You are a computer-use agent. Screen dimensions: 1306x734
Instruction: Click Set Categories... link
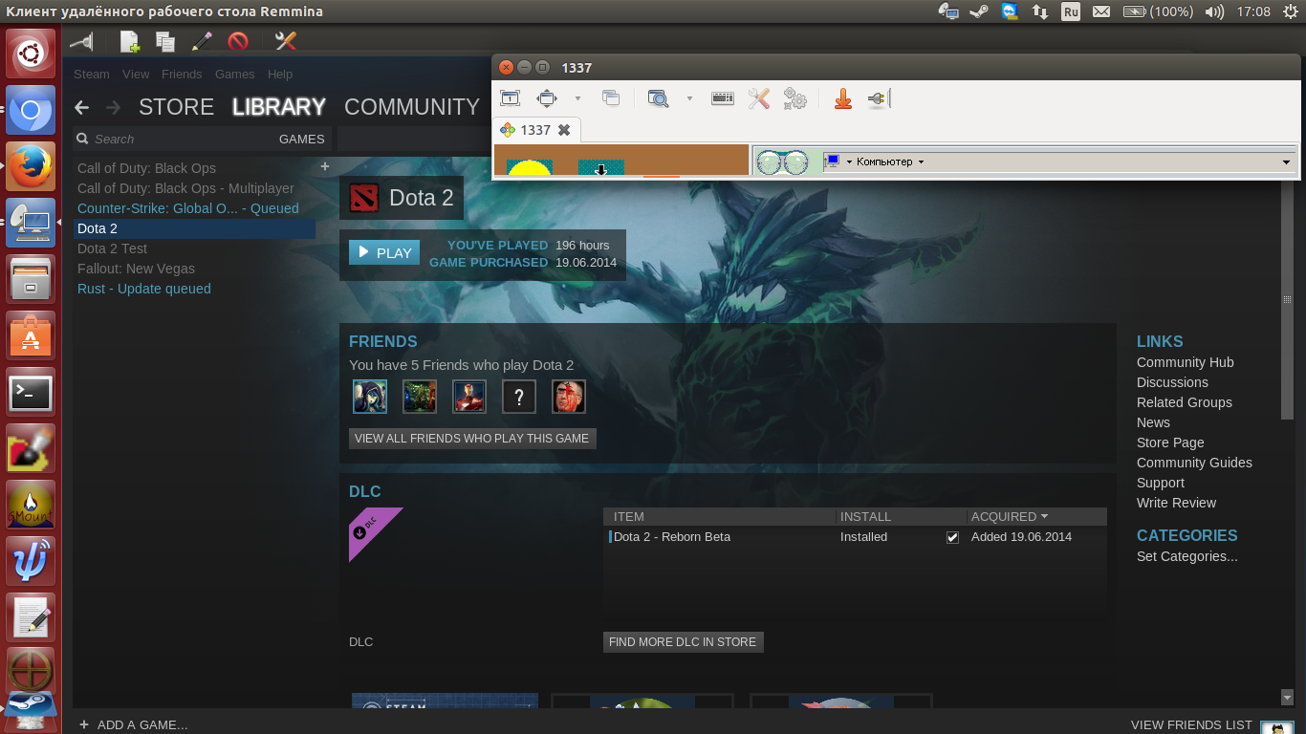coord(1186,556)
